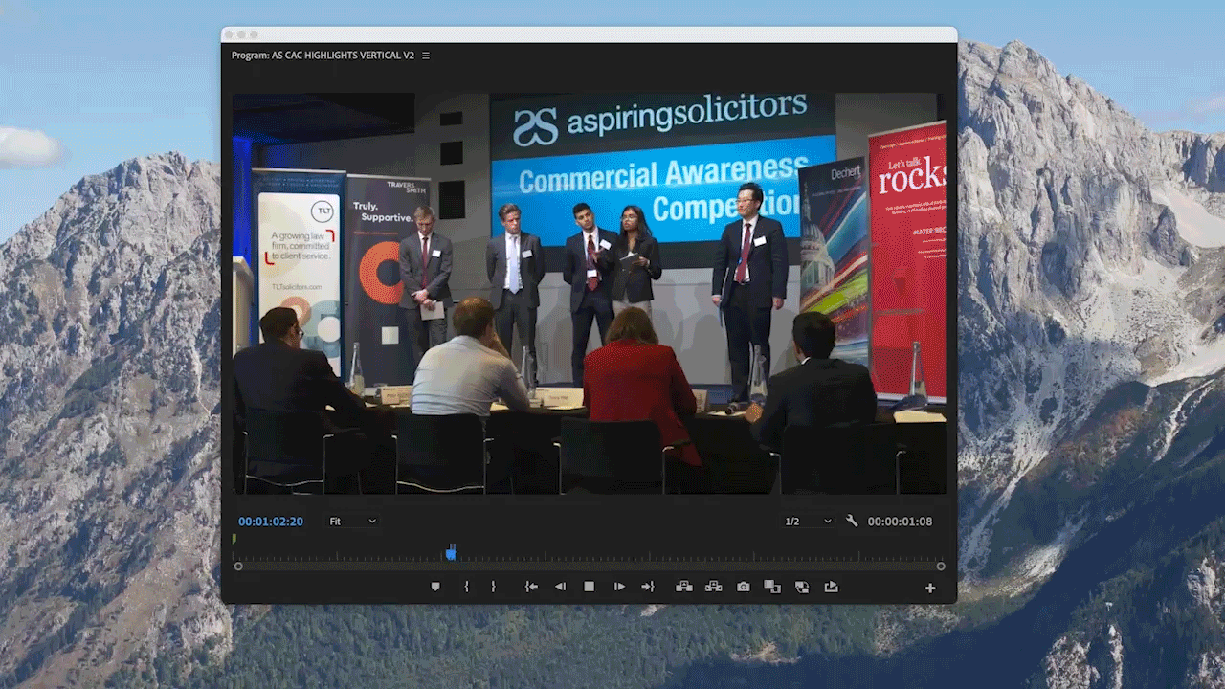Jump to the In point
The height and width of the screenshot is (689, 1225).
tap(531, 587)
